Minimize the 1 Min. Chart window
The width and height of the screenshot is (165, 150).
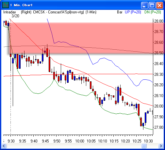coord(144,5)
